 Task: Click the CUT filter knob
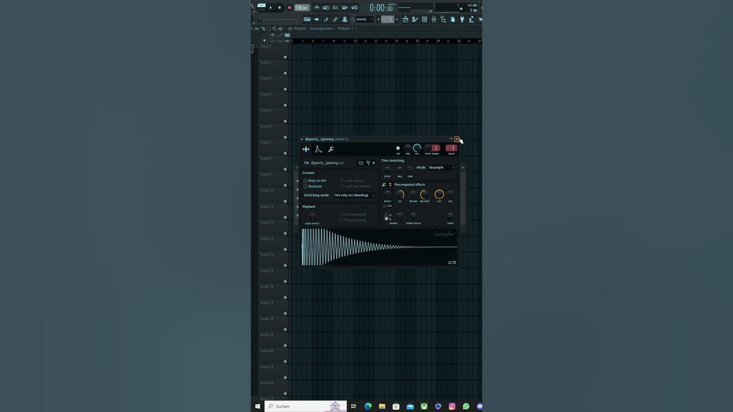coord(439,195)
